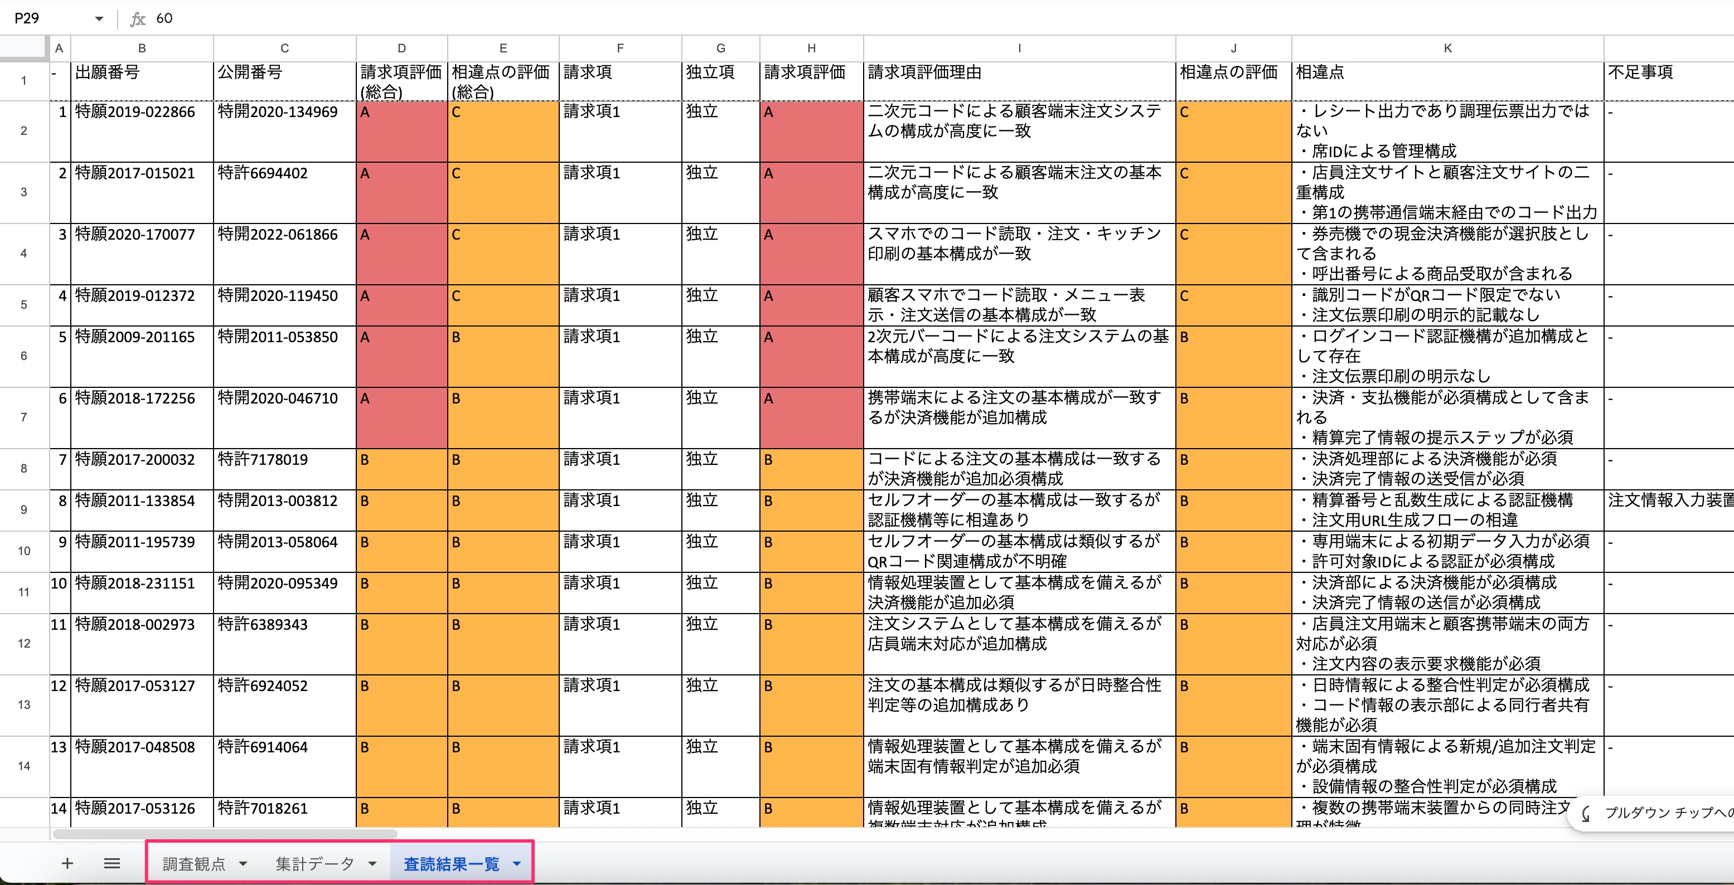
Task: Click cell 特願2011-133854
Action: [142, 510]
